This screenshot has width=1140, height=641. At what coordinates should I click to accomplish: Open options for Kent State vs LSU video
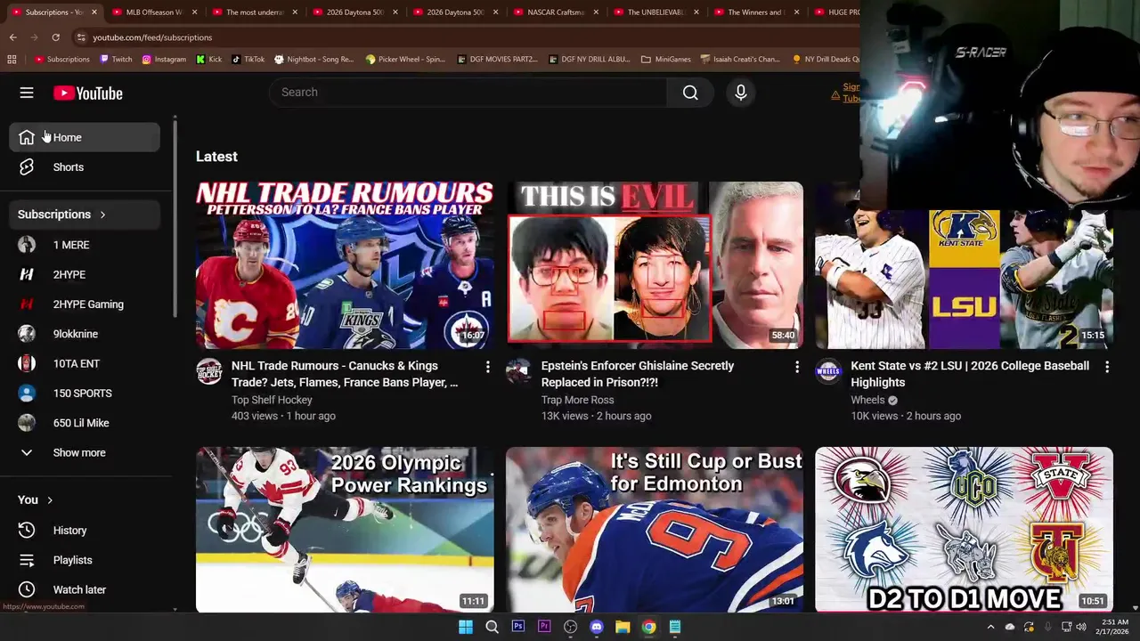1107,367
